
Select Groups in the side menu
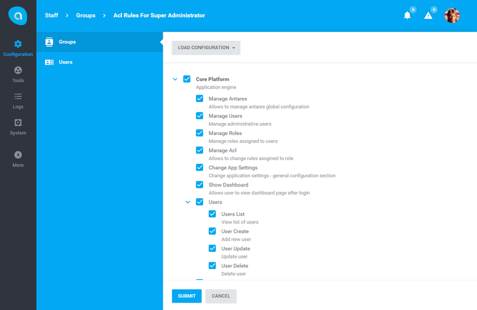tap(100, 42)
